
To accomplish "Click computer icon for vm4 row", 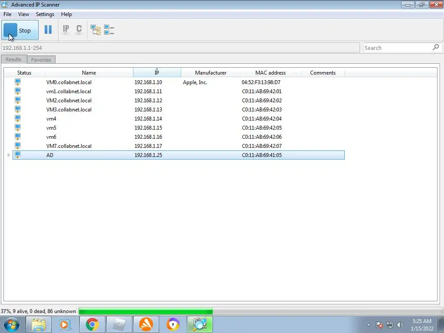I will (x=17, y=118).
